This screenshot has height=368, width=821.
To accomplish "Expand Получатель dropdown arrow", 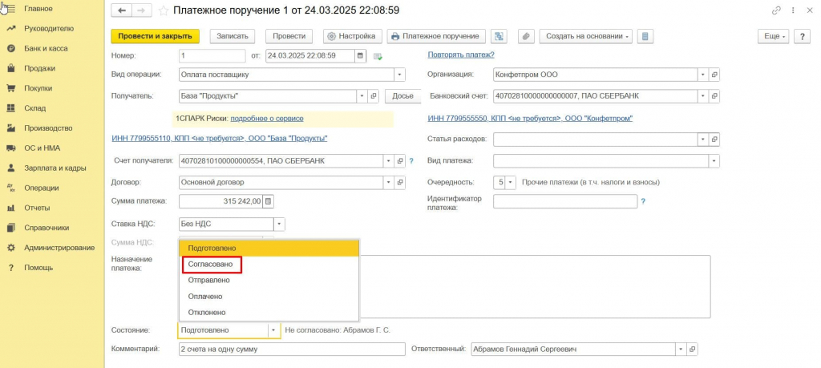I will pyautogui.click(x=362, y=96).
